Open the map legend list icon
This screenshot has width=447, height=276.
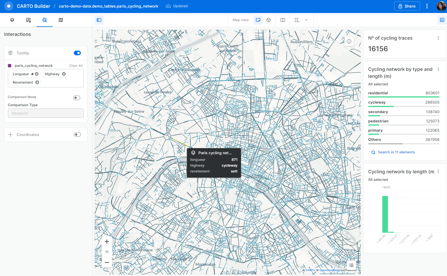(351, 265)
